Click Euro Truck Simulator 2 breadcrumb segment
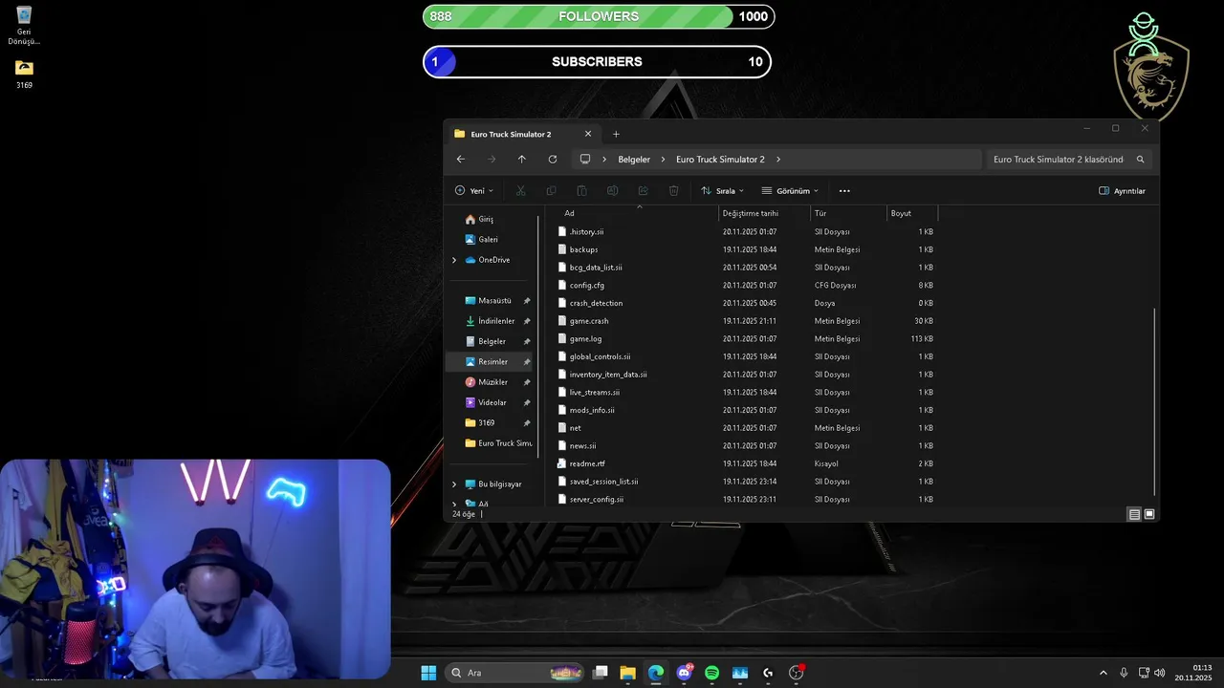This screenshot has height=688, width=1224. 720,160
